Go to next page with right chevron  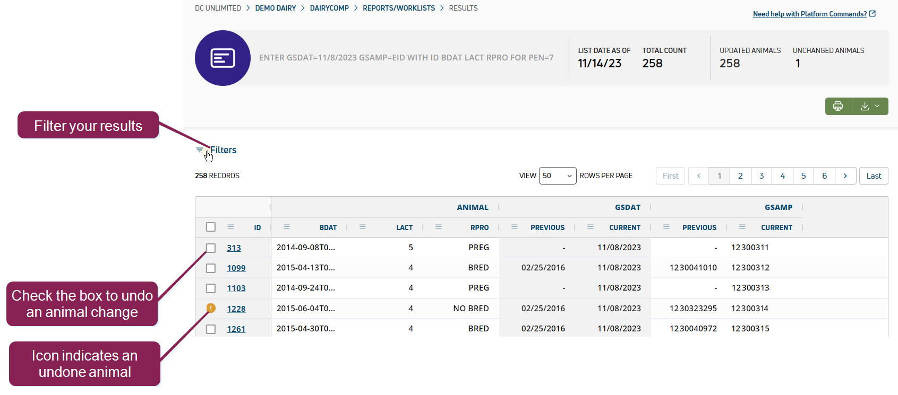pos(845,176)
